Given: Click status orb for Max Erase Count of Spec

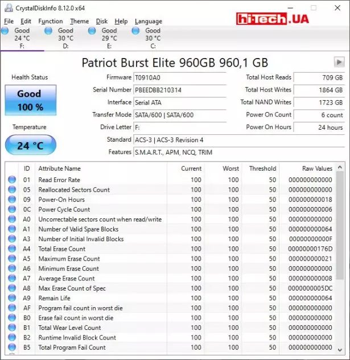Looking at the screenshot, I should pos(12,288).
